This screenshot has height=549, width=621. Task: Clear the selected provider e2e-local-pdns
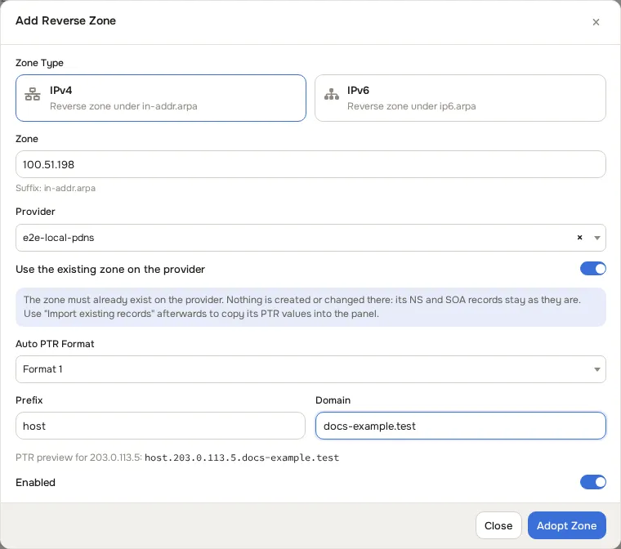click(x=579, y=238)
